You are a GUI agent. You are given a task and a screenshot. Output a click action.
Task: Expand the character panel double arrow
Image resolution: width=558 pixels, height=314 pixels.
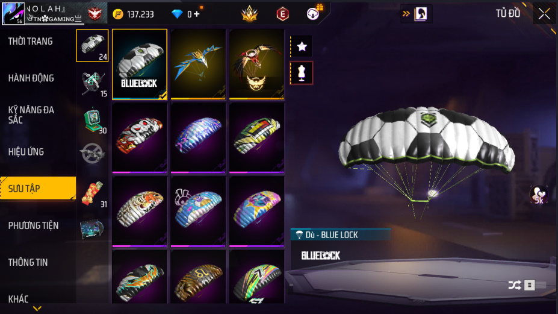tap(406, 14)
